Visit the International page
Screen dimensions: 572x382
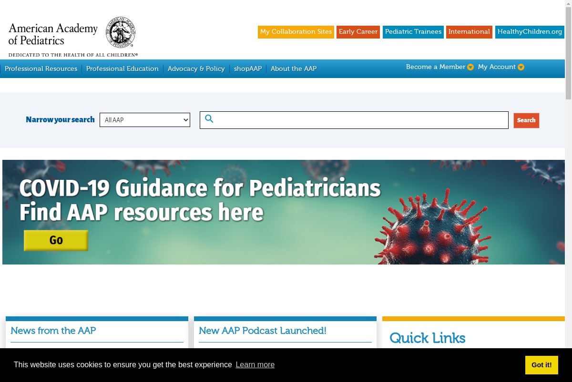[469, 32]
